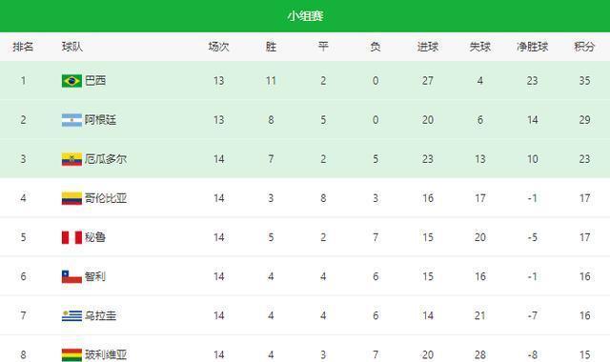Open the 乌拉圭 team link

100,315
